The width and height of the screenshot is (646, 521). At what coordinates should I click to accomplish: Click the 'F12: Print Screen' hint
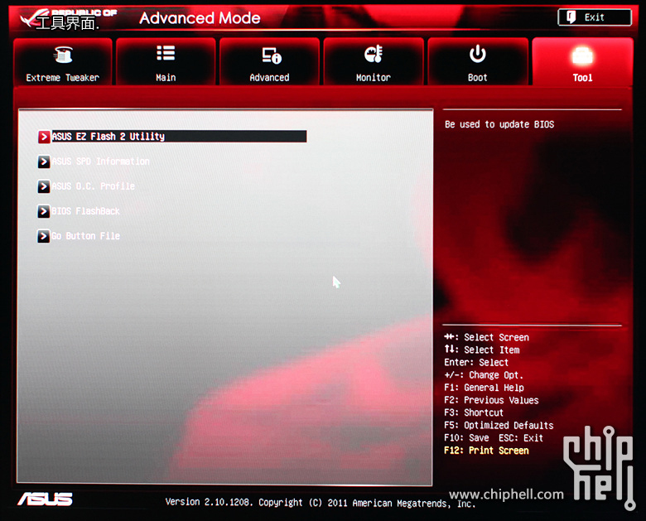[x=486, y=451]
